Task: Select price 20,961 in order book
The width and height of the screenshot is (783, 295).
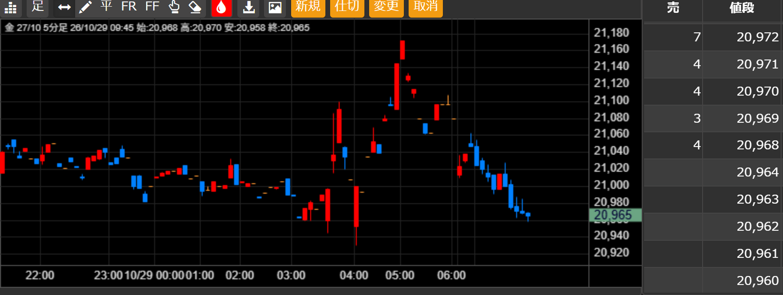Action: (x=757, y=254)
